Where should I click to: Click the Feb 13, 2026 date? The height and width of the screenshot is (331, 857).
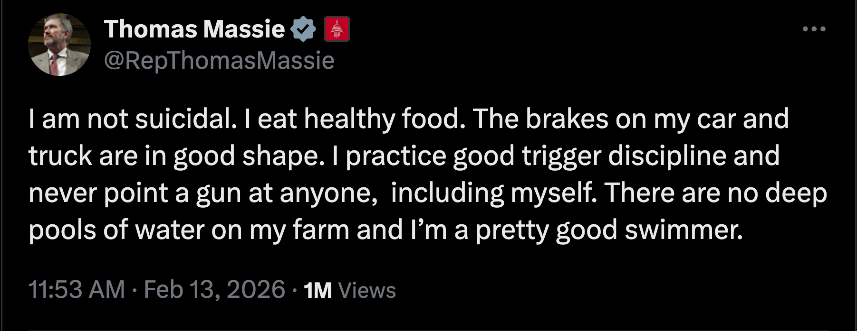point(214,289)
